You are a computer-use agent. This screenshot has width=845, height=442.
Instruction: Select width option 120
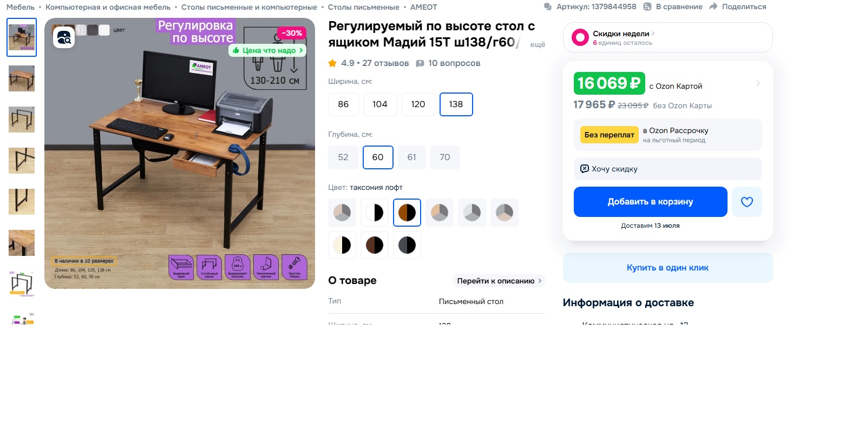(x=418, y=104)
